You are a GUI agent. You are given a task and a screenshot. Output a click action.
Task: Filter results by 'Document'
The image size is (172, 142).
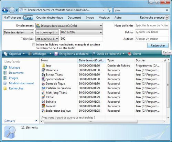(x=74, y=18)
